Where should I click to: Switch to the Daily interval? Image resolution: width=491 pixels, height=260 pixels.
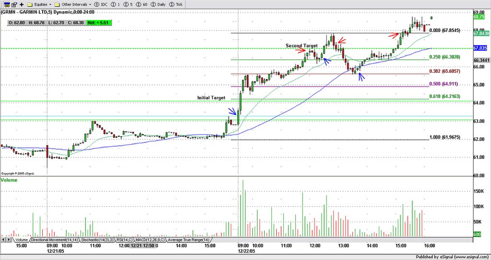pyautogui.click(x=158, y=5)
